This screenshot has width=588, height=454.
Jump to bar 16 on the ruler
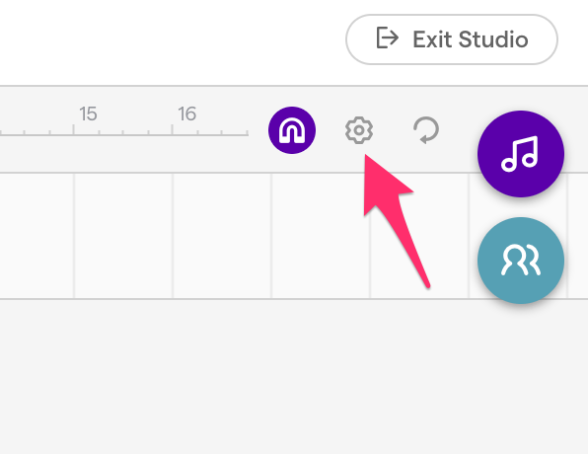(x=186, y=113)
